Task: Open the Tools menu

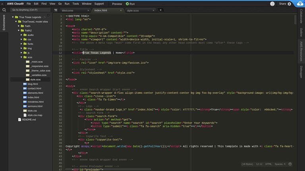Action: (76, 4)
